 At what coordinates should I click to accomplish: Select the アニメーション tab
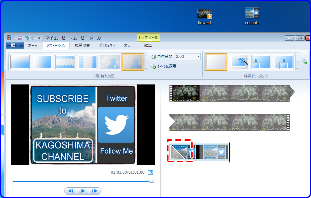click(x=56, y=46)
